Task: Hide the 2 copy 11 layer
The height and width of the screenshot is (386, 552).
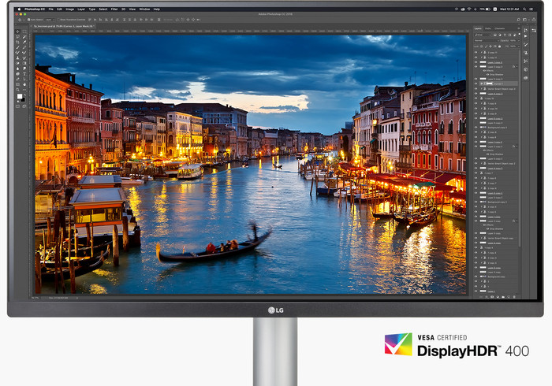Action: click(476, 52)
